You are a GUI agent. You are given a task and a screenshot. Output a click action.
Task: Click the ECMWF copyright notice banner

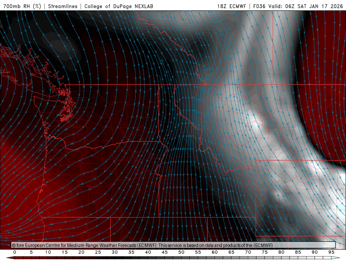[x=173, y=245]
